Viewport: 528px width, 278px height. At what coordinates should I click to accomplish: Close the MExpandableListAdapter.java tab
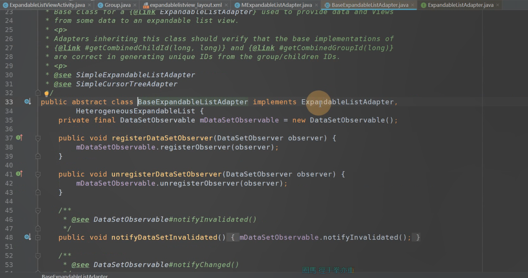tap(316, 5)
